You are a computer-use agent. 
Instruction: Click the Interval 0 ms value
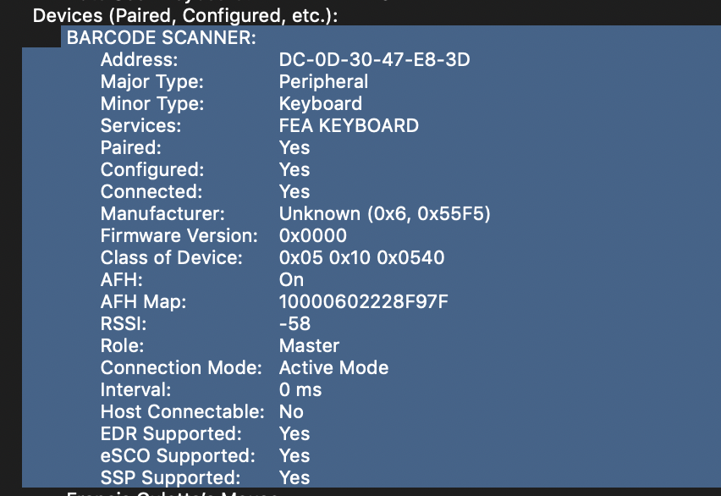300,389
